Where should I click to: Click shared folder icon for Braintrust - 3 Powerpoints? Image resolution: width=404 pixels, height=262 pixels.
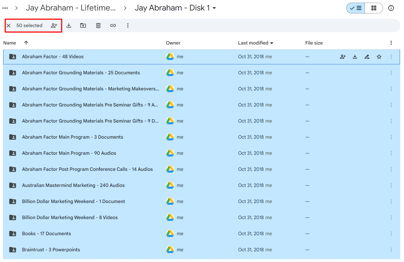pyautogui.click(x=13, y=250)
